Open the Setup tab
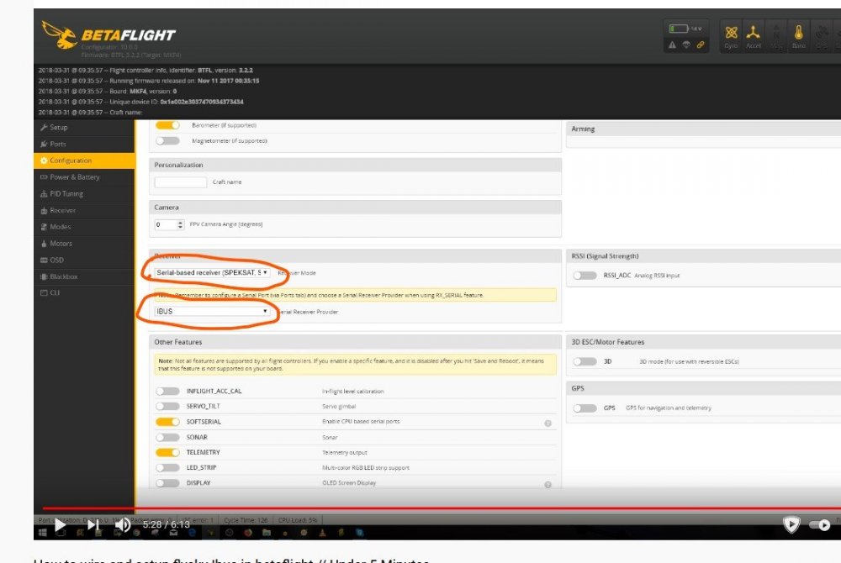This screenshot has width=841, height=563. [84, 128]
